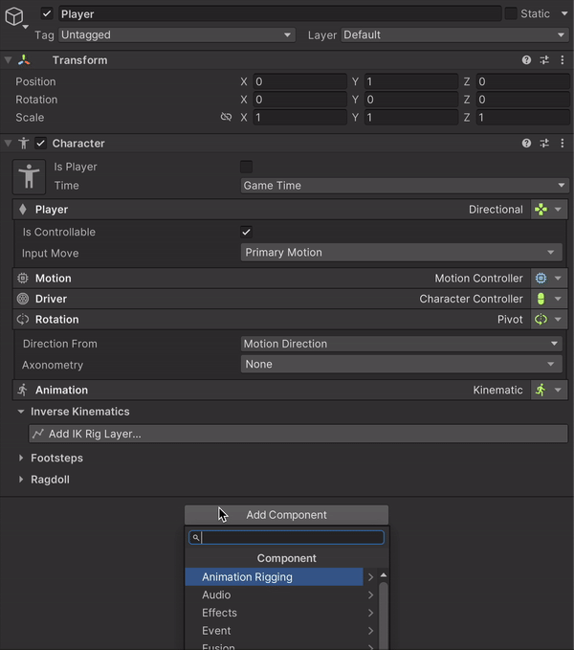Open the Audio component category
Image resolution: width=574 pixels, height=650 pixels.
(275, 595)
